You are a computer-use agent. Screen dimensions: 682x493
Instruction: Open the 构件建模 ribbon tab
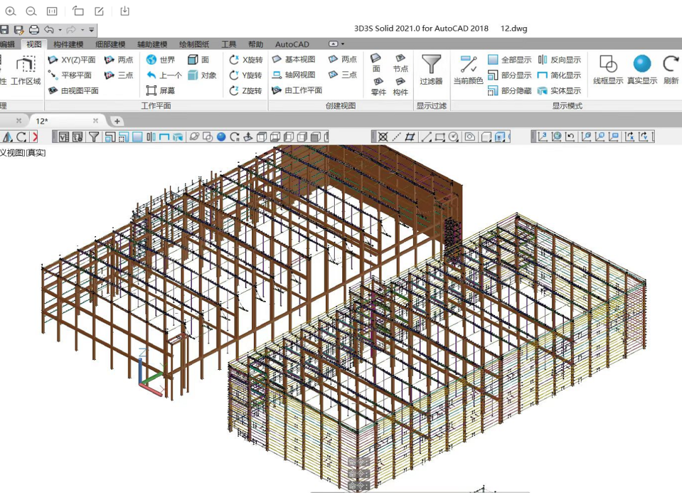(x=68, y=44)
